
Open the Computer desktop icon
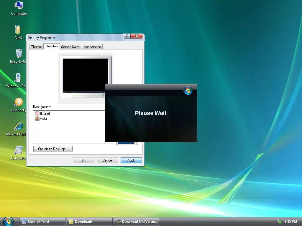pyautogui.click(x=19, y=8)
